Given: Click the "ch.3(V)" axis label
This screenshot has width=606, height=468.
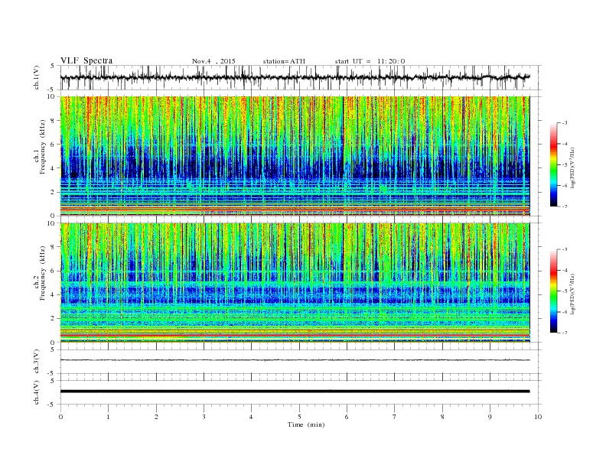Looking at the screenshot, I should 36,362.
